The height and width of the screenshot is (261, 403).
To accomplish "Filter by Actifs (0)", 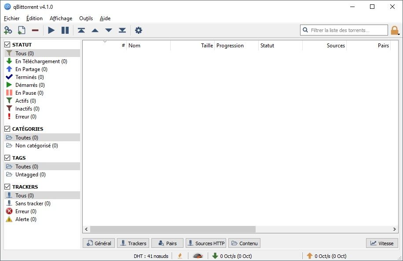I will (42, 101).
